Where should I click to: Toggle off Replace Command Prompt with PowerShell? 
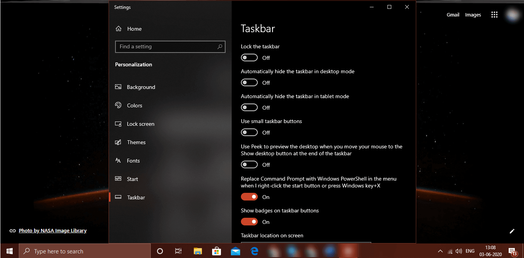pos(249,197)
